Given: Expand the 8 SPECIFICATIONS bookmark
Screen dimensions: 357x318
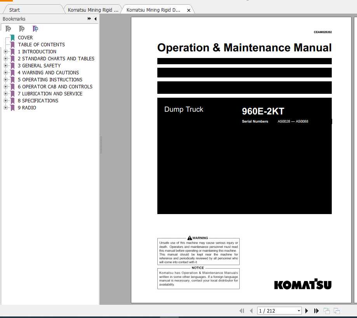Looking at the screenshot, I should pyautogui.click(x=5, y=100).
